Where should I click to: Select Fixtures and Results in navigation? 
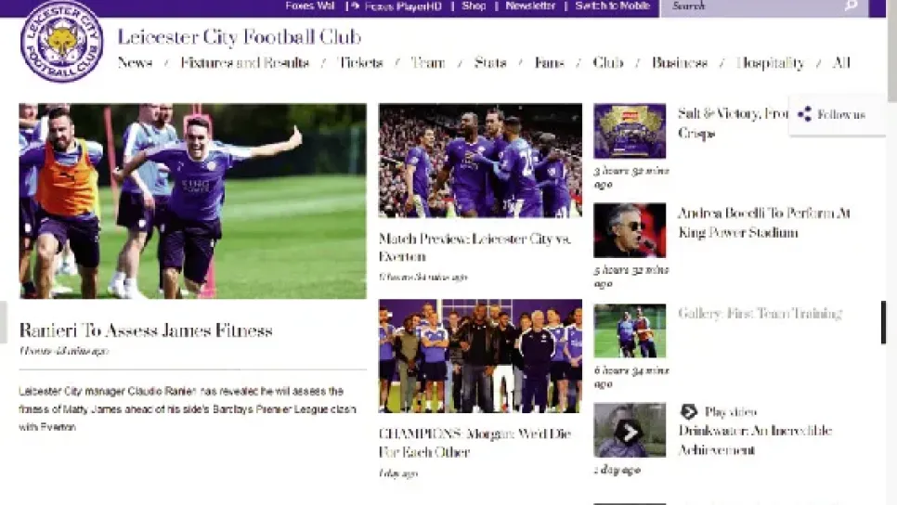(x=244, y=63)
